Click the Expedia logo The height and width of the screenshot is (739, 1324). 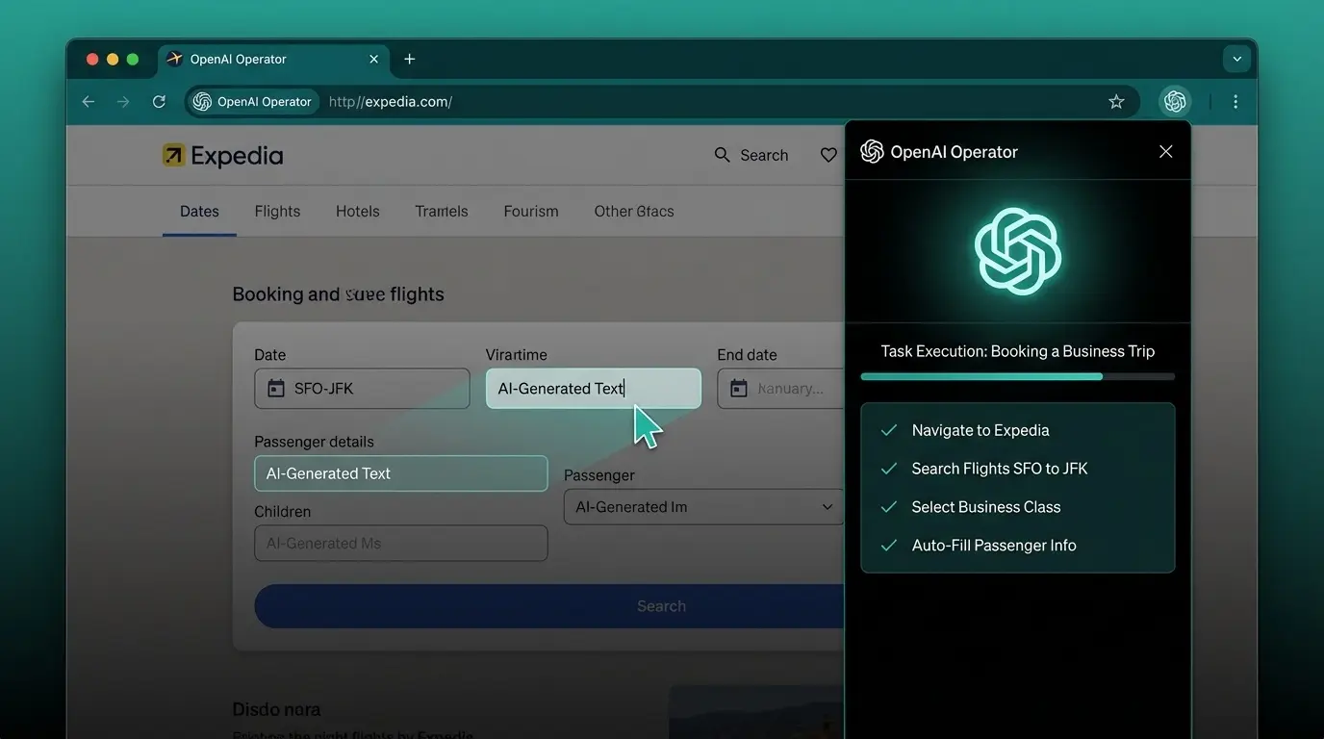click(222, 155)
